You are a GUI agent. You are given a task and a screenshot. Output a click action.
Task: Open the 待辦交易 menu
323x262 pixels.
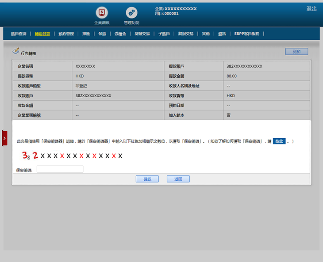coord(142,34)
